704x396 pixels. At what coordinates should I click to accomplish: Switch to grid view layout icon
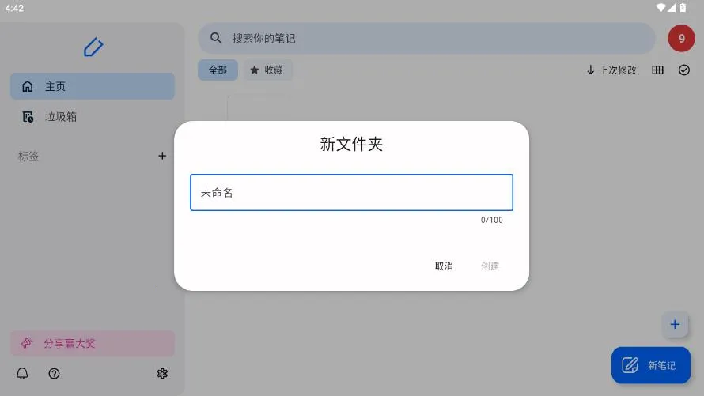[657, 70]
